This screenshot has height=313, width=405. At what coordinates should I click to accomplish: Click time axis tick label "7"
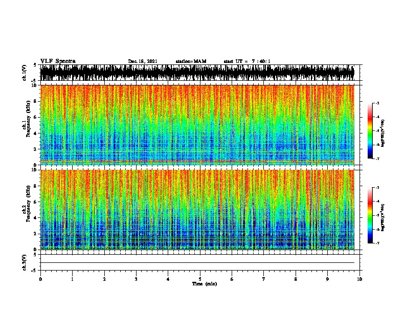pyautogui.click(x=264, y=279)
